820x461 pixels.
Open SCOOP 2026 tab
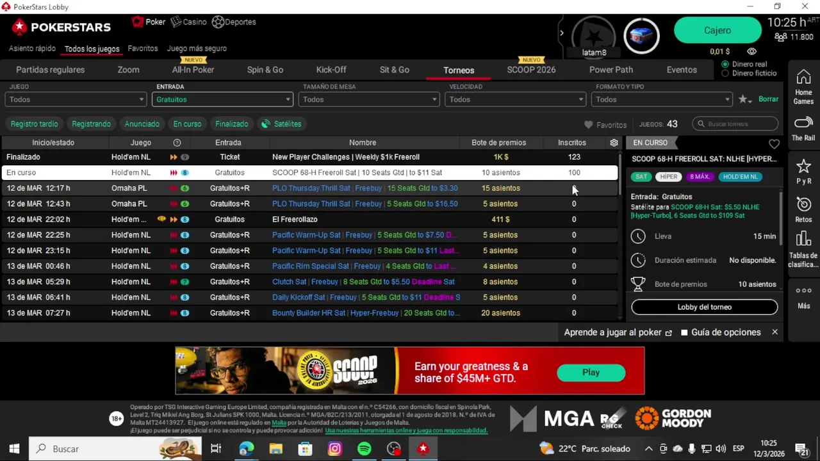click(x=531, y=70)
